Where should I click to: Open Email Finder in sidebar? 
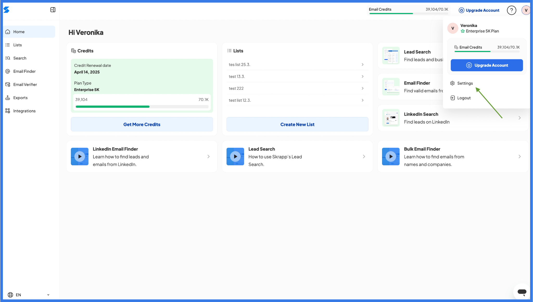tap(29, 71)
